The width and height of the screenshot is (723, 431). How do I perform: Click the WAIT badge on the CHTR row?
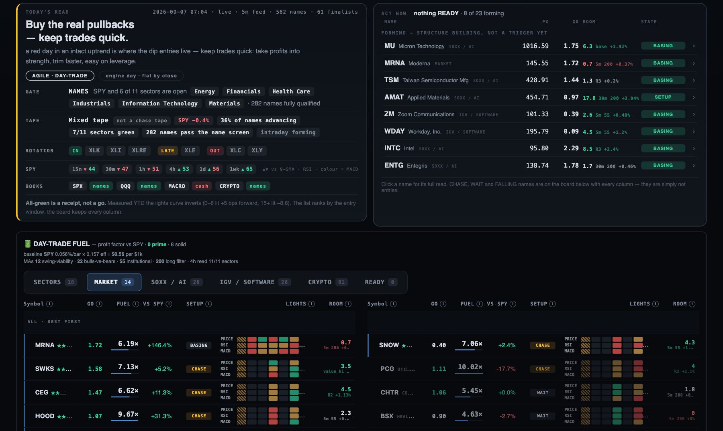[543, 393]
